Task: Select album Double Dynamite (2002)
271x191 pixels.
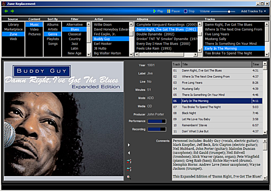Action: pos(166,34)
